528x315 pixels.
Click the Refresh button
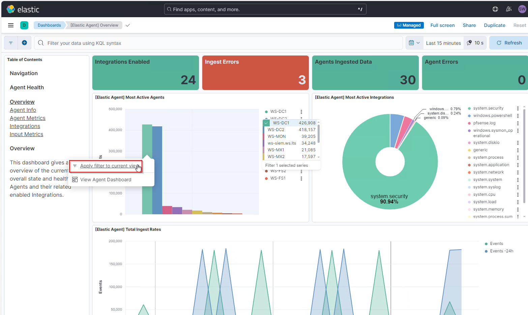pos(508,43)
